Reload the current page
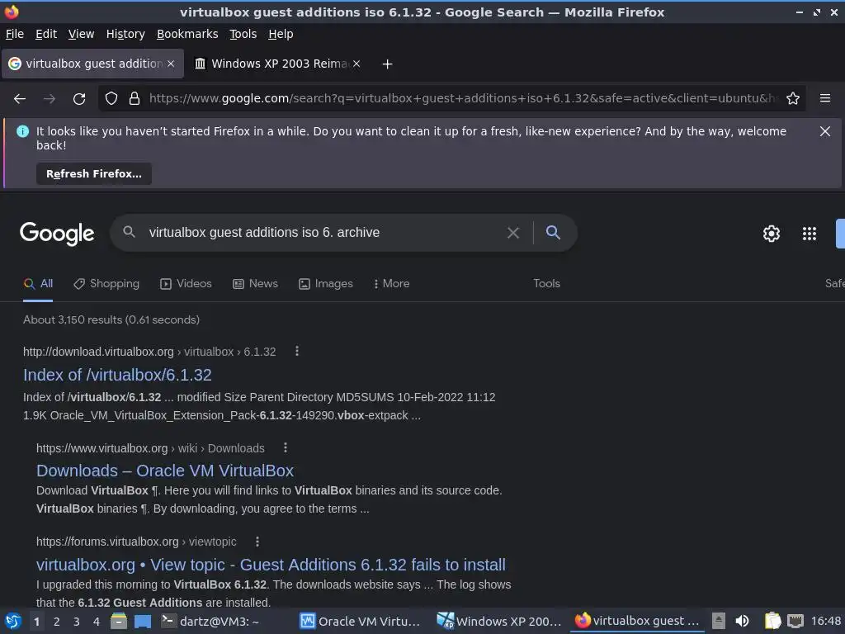The width and height of the screenshot is (845, 634). coord(79,99)
